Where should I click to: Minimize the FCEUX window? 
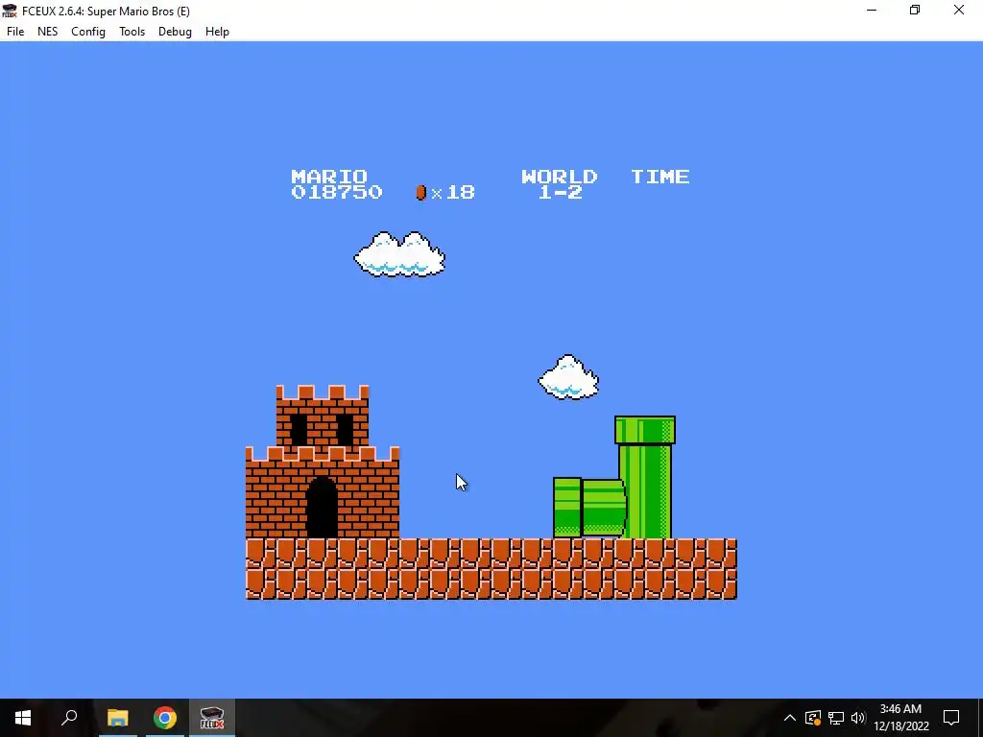[x=872, y=11]
